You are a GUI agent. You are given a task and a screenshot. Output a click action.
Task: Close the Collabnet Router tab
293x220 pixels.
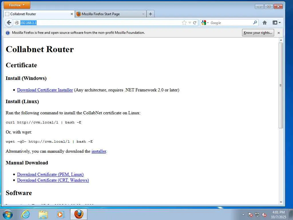point(72,14)
